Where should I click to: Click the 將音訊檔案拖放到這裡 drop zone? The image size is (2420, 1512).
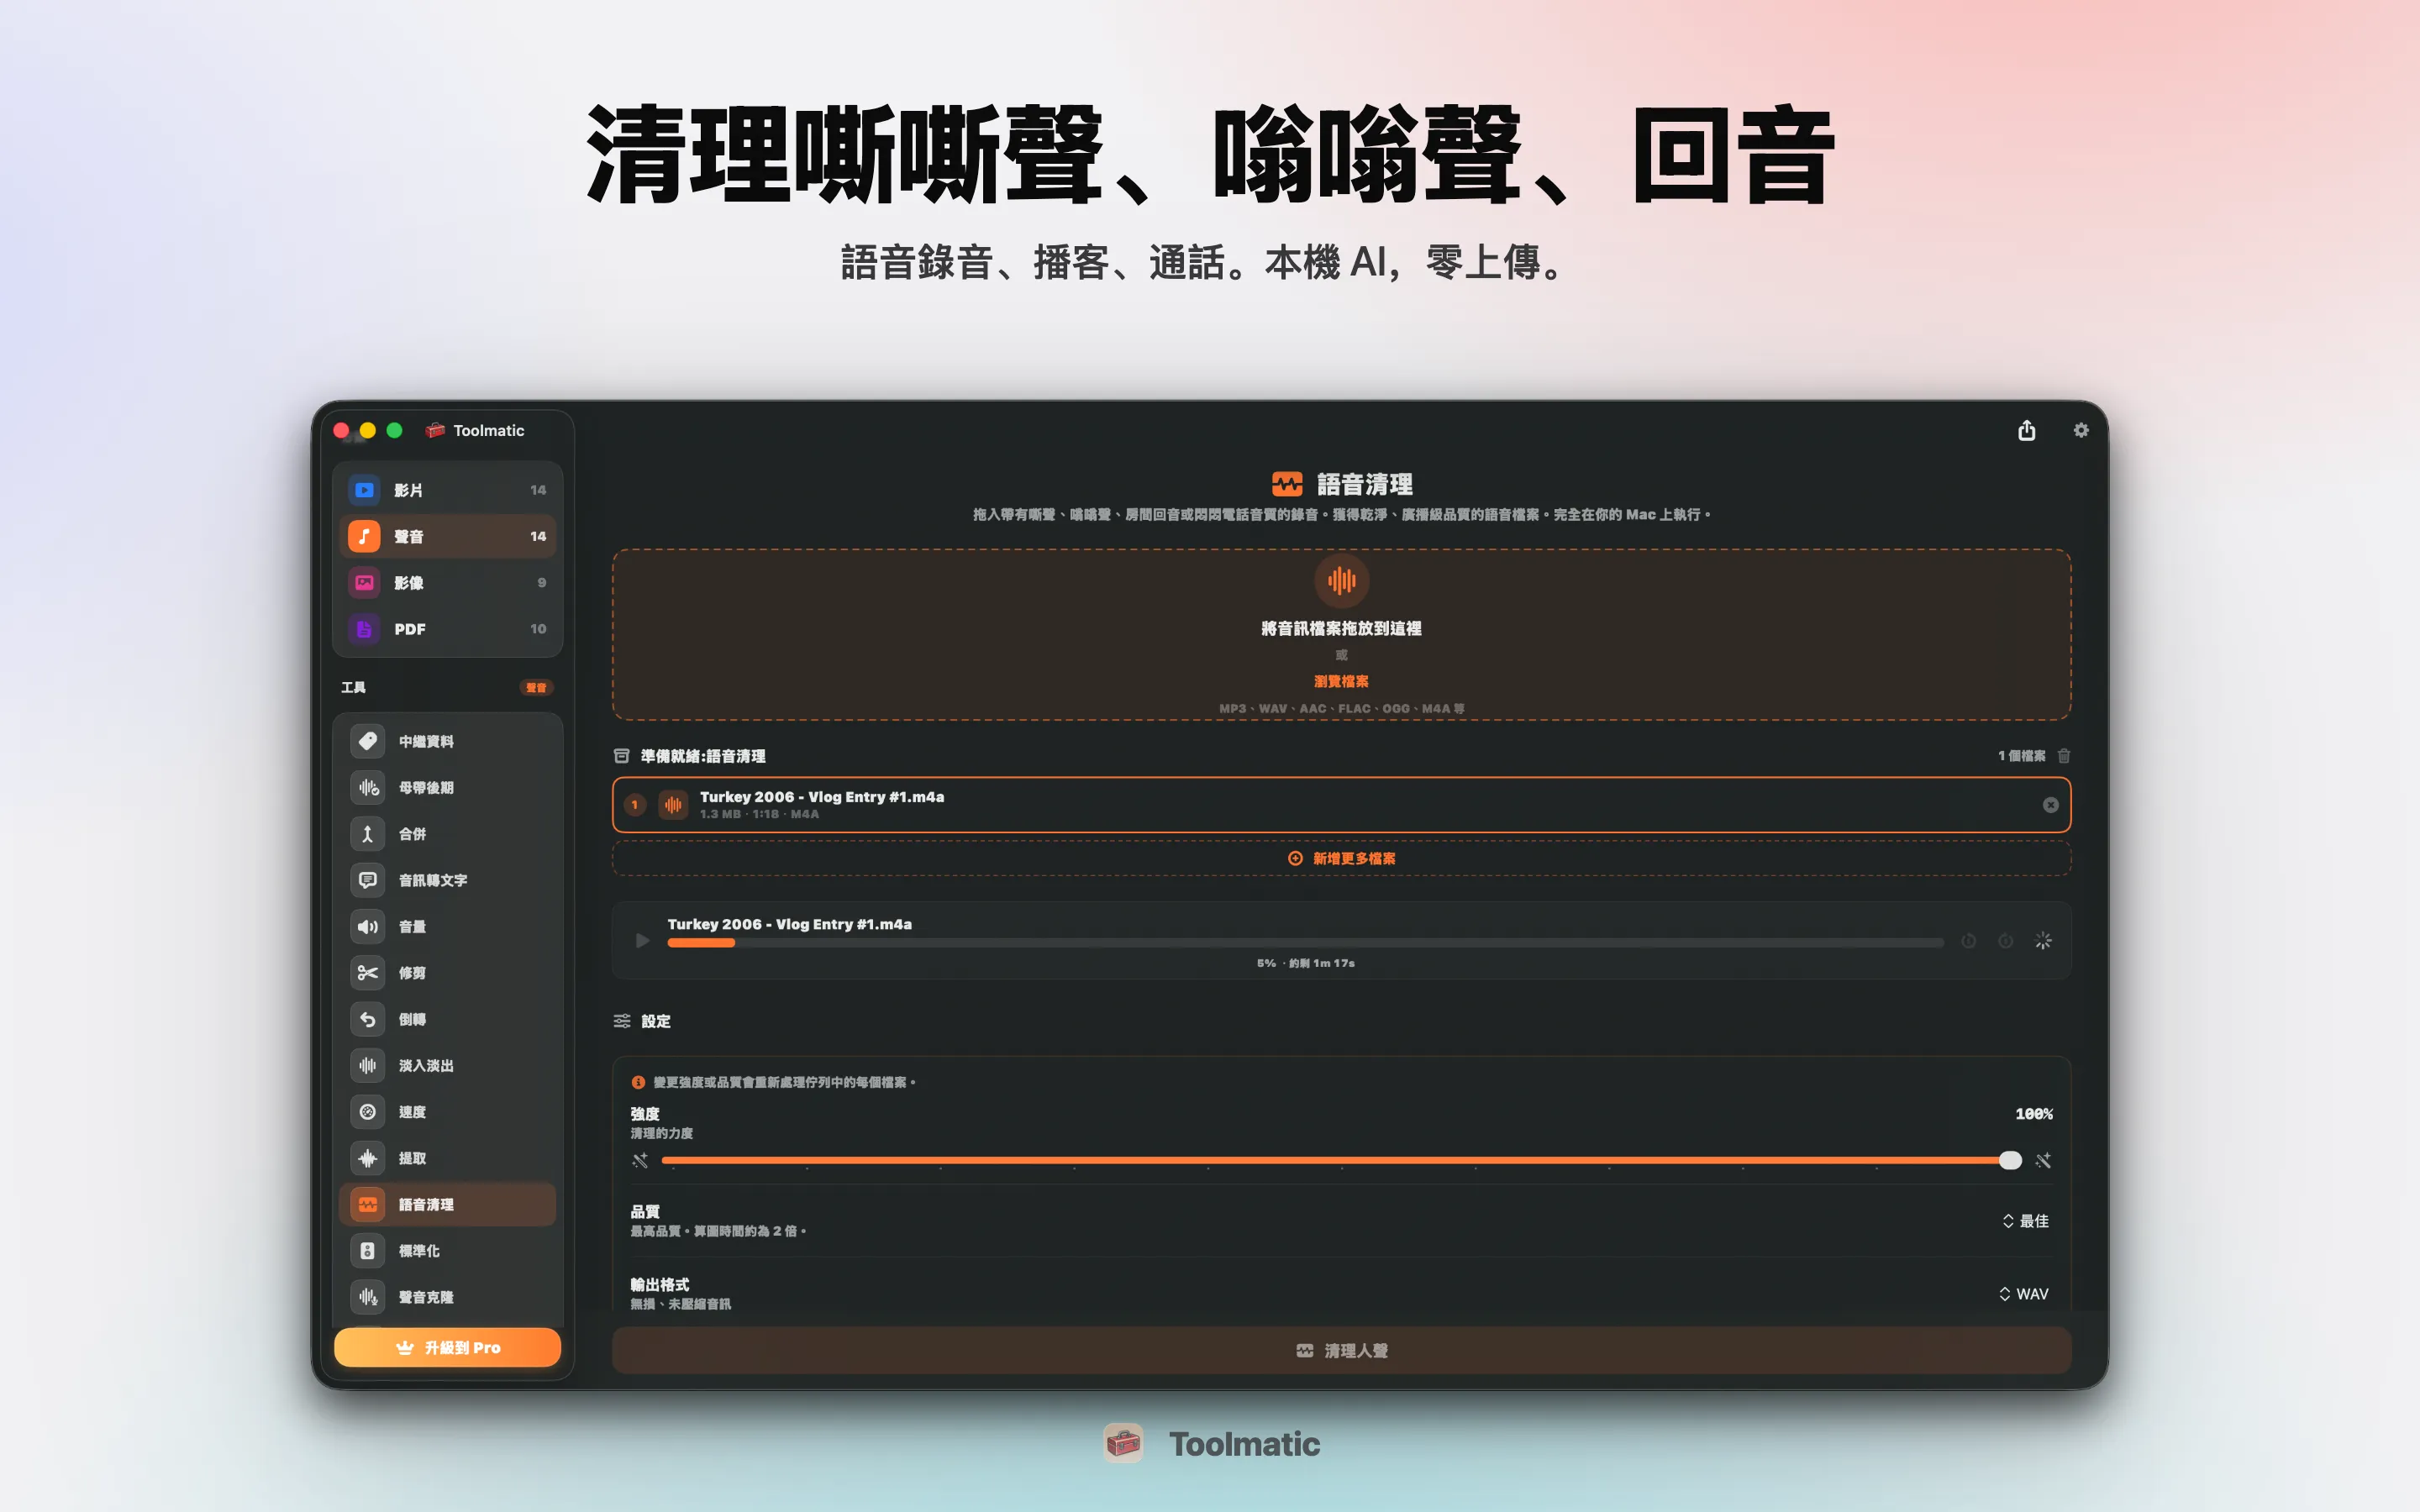pos(1341,634)
